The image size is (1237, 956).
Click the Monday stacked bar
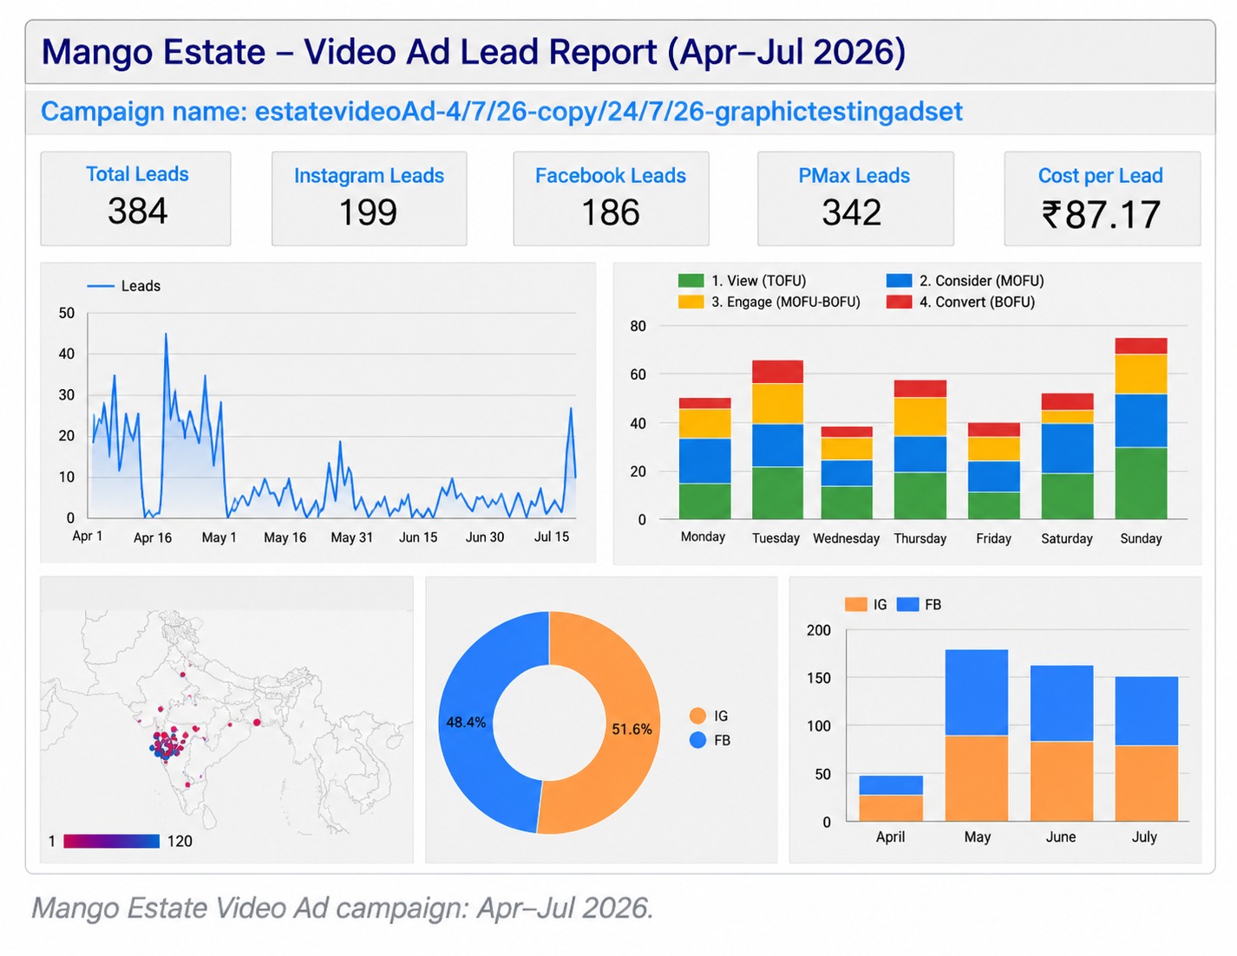[704, 458]
